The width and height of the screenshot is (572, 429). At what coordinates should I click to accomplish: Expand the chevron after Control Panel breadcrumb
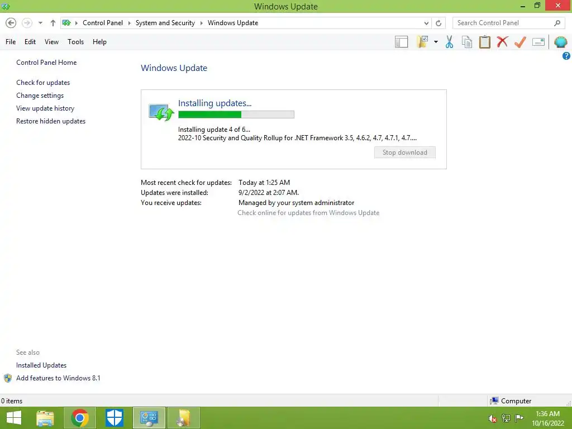(129, 23)
